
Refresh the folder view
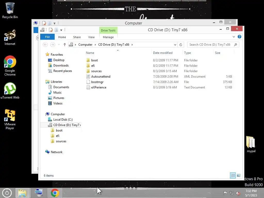point(181,45)
